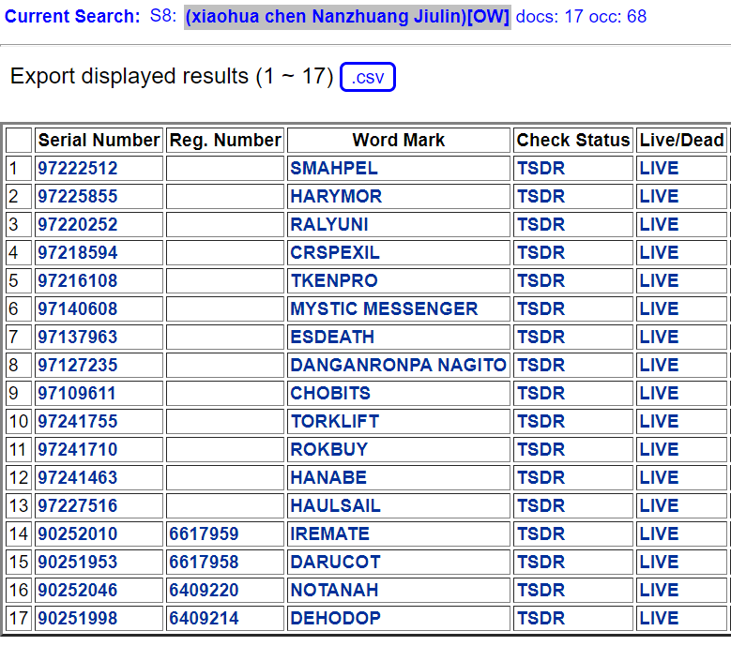Click LIVE status in the SMAHPEL row

(659, 168)
